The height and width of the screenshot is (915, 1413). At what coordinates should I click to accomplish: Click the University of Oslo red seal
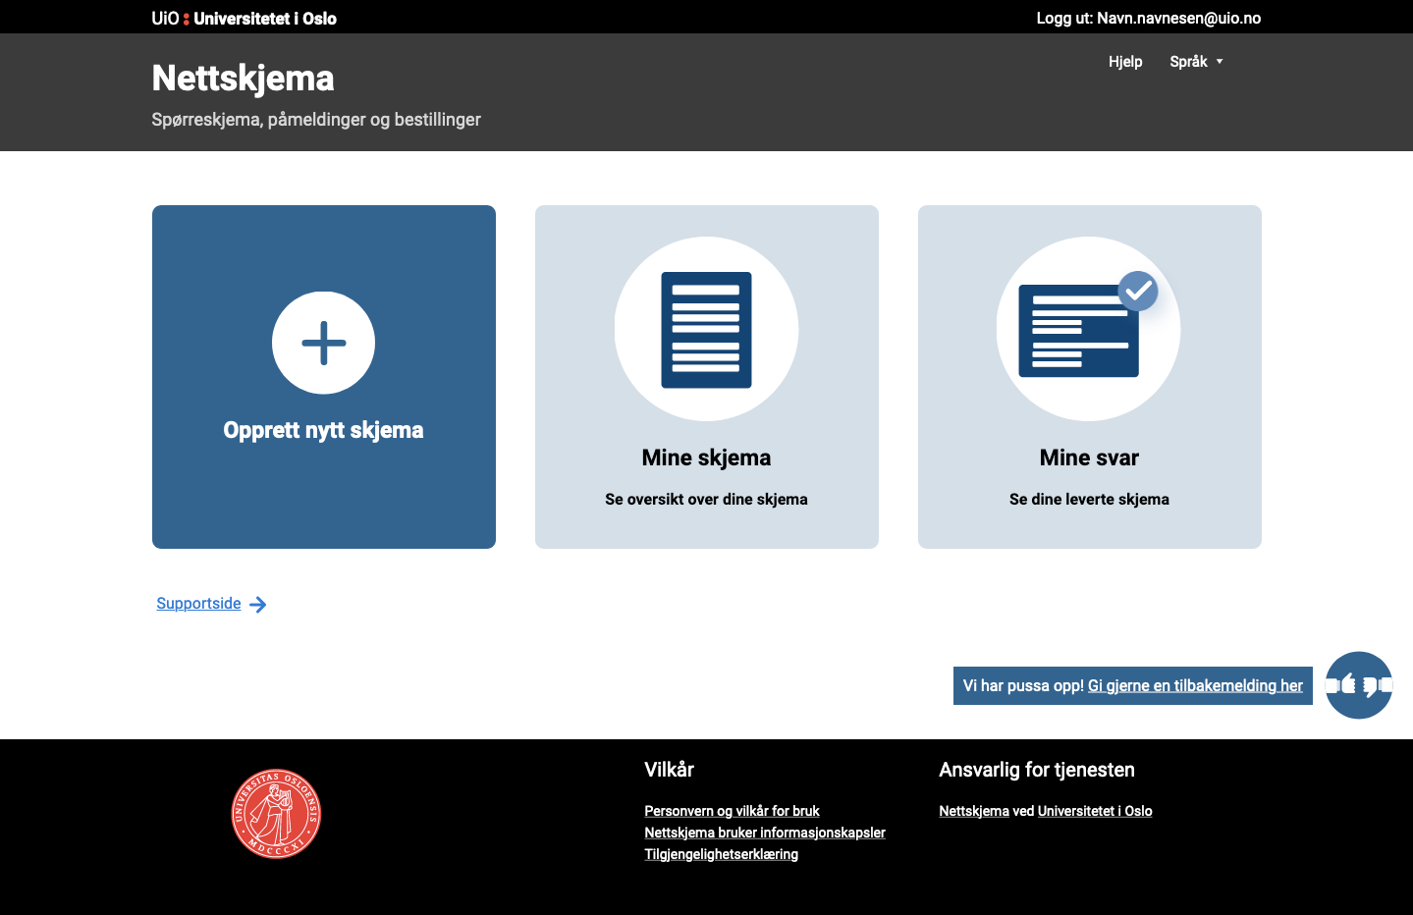tap(276, 814)
